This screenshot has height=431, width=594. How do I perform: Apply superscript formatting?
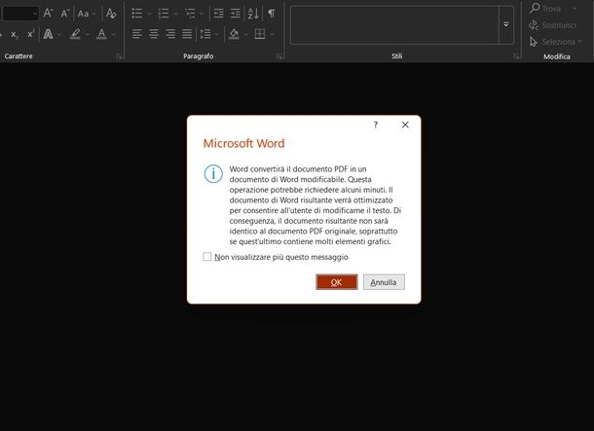coord(31,34)
